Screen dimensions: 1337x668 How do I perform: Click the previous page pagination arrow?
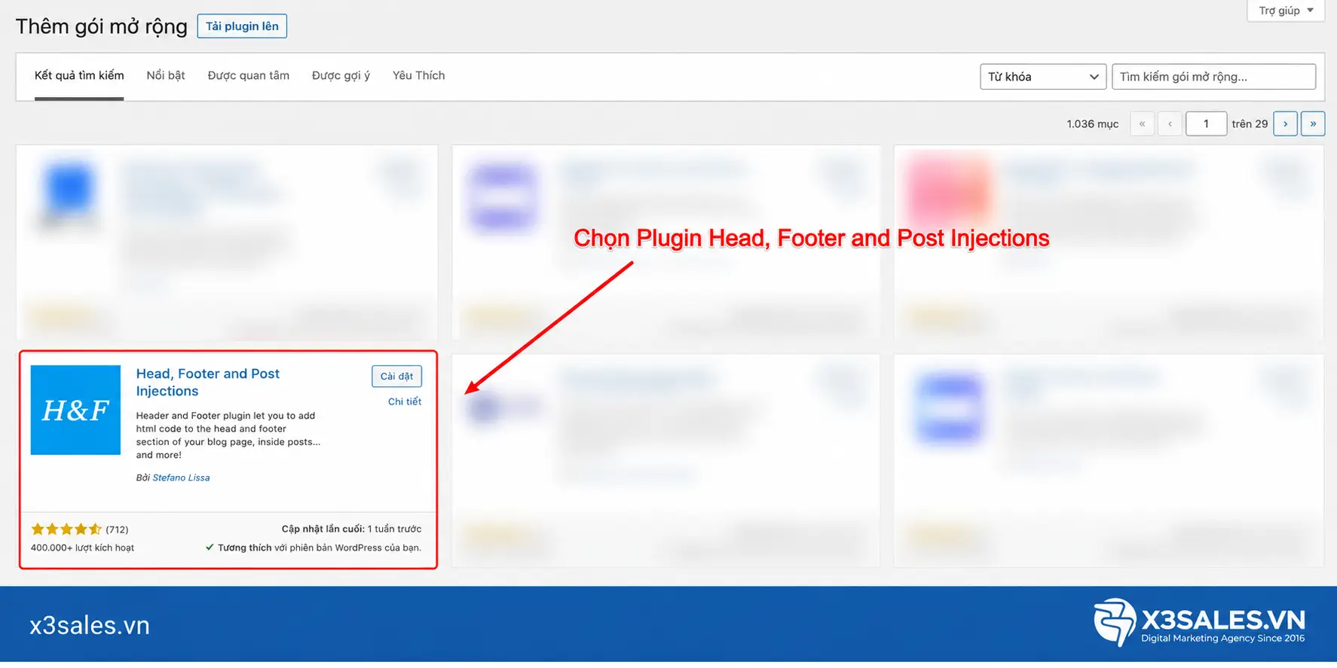[1170, 124]
